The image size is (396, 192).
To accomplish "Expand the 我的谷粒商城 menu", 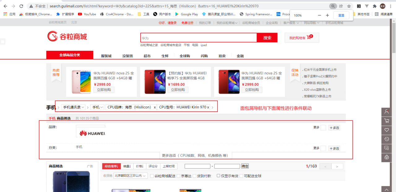I will pyautogui.click(x=227, y=23).
